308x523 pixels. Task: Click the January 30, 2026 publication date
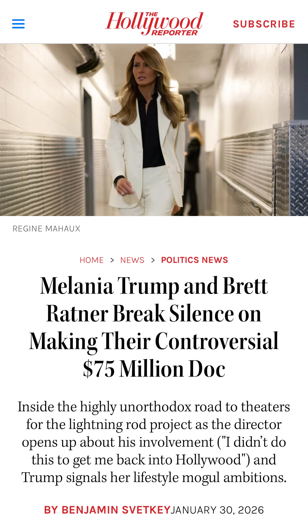(x=217, y=510)
